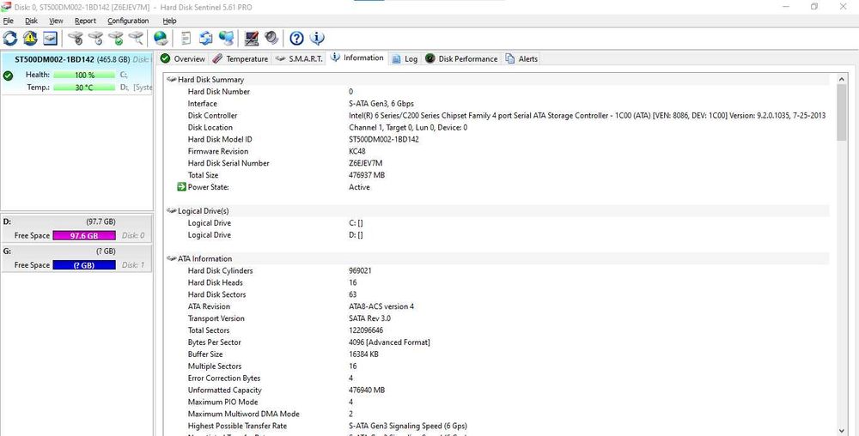Image resolution: width=859 pixels, height=436 pixels.
Task: Select the Logical Drive C: [] value
Action: click(356, 223)
